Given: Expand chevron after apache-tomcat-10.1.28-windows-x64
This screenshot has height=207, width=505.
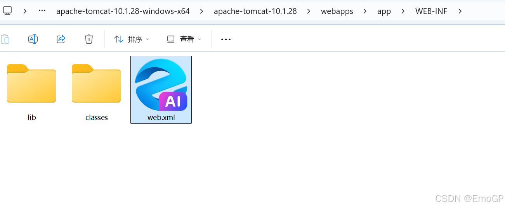Looking at the screenshot, I should point(201,11).
